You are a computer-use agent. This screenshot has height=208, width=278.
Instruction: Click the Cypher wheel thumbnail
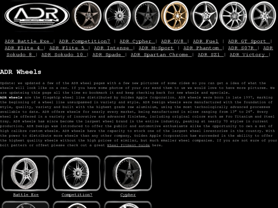(128, 173)
